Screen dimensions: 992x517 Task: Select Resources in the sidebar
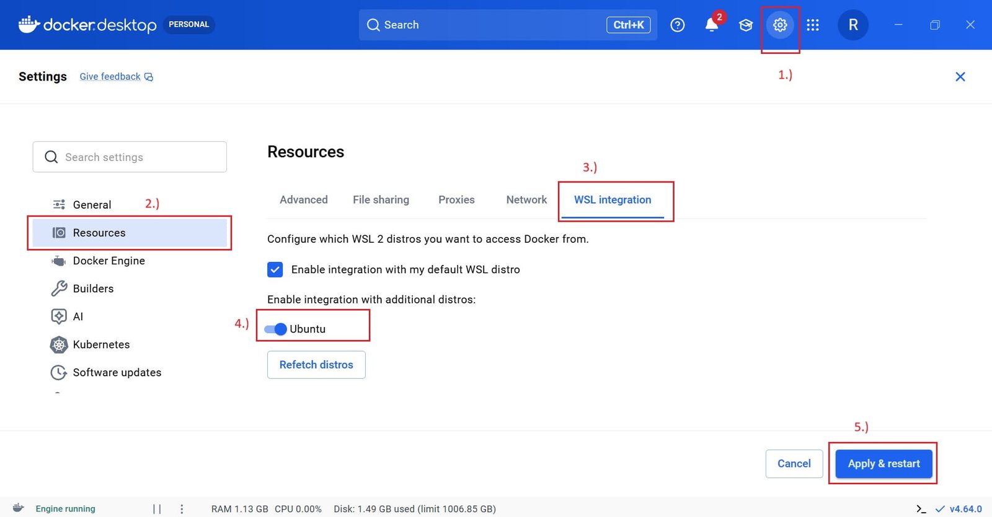point(130,233)
